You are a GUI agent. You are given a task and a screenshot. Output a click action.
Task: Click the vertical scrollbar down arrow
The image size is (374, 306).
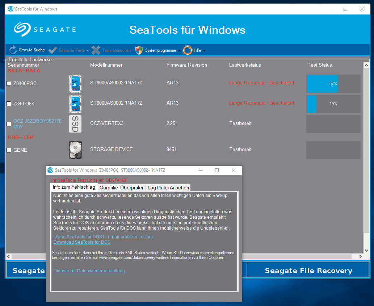pos(367,251)
